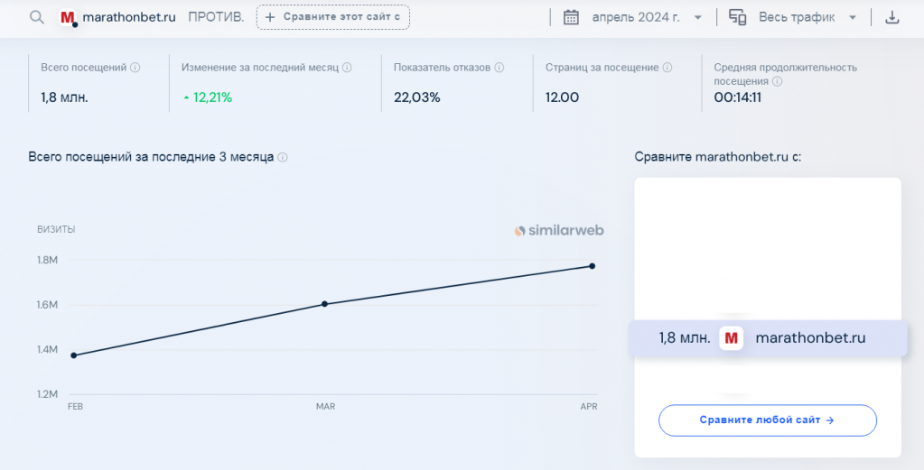This screenshot has width=924, height=470.
Task: Click the 1.8M y-axis label
Action: point(47,260)
